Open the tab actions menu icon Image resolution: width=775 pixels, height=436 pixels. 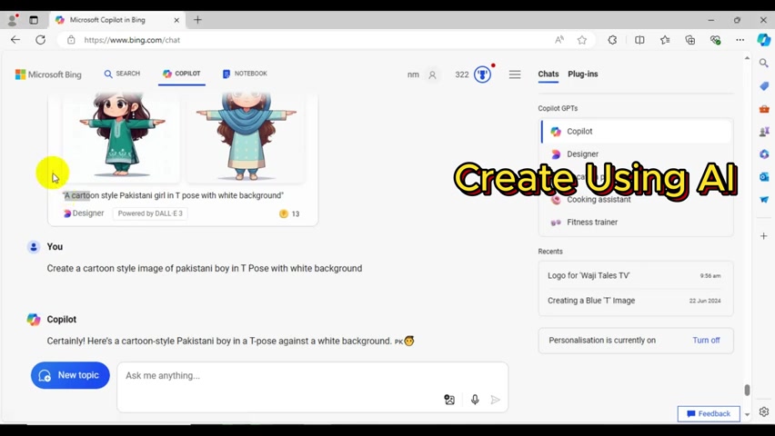pyautogui.click(x=34, y=20)
